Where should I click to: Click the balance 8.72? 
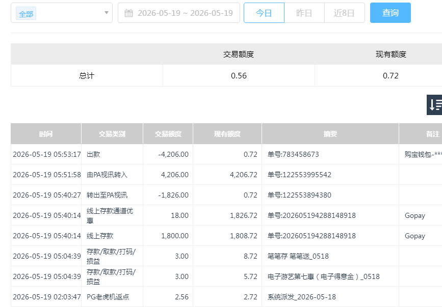coord(251,257)
